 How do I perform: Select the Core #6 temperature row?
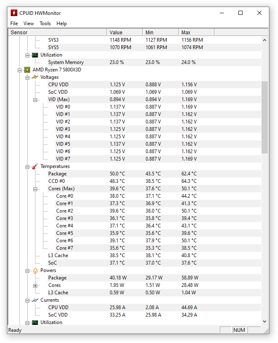158,241
